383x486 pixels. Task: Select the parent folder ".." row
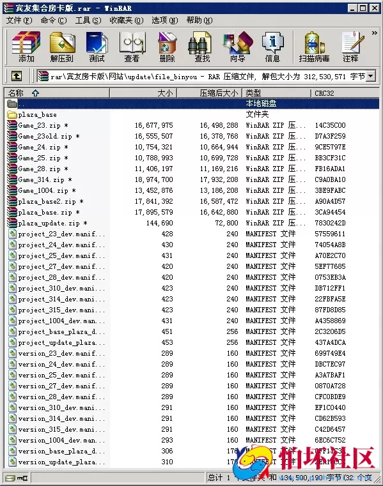(x=192, y=103)
